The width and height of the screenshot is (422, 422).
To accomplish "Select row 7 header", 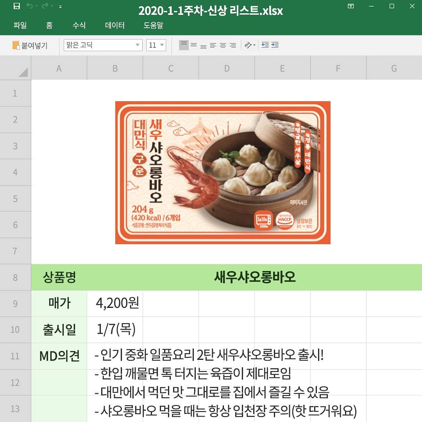I will (15, 251).
